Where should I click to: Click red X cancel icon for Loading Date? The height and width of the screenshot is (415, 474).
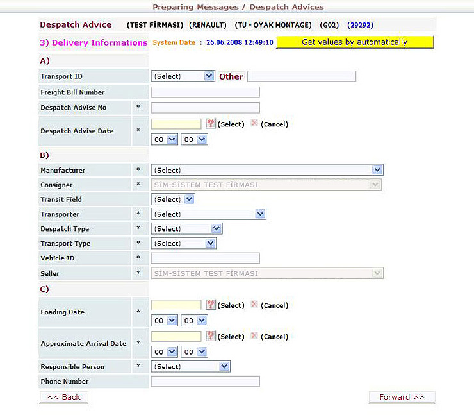click(254, 304)
